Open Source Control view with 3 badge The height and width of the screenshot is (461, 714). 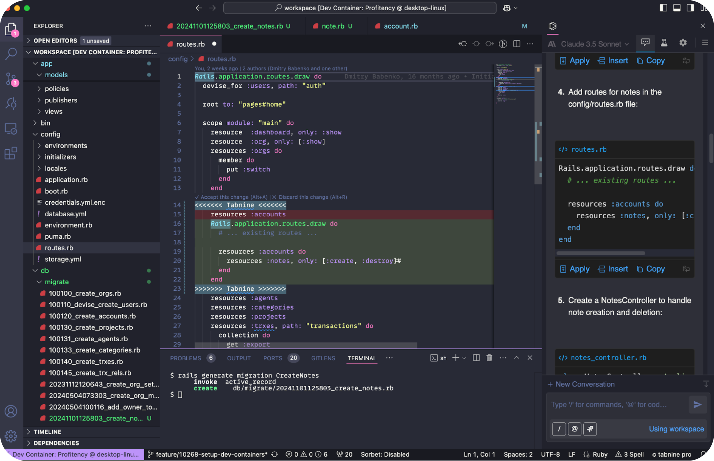11,79
